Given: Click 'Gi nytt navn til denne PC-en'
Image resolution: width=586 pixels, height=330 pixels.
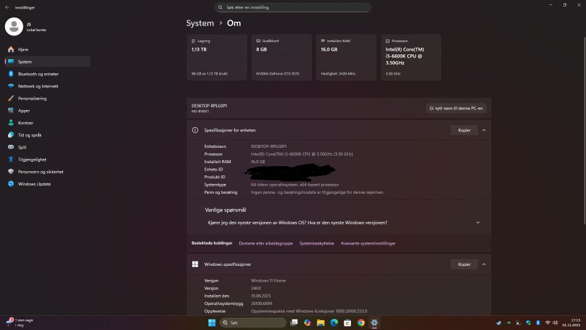Looking at the screenshot, I should (456, 108).
